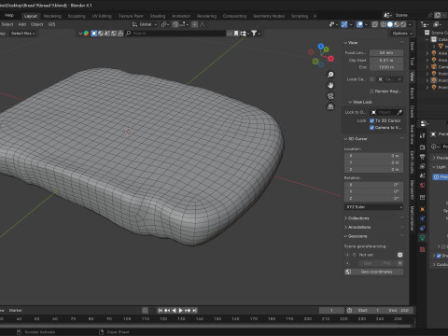Screen dimensions: 448x336
Task: Select rendered viewport shading mode
Action: (403, 24)
